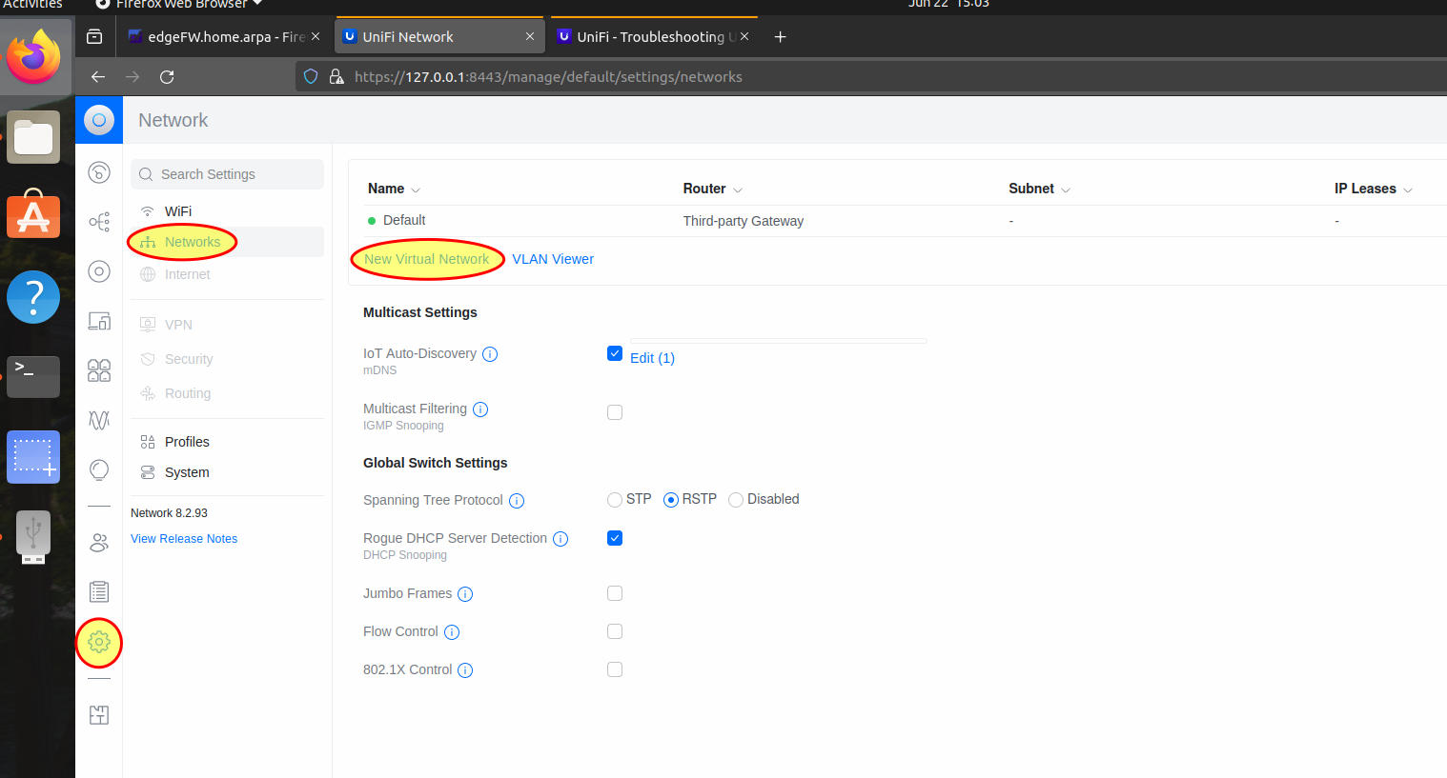Expand the Router column dropdown arrow

point(738,190)
